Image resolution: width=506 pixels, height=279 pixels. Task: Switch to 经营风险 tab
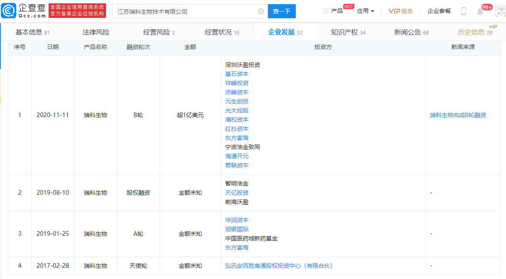[x=159, y=32]
